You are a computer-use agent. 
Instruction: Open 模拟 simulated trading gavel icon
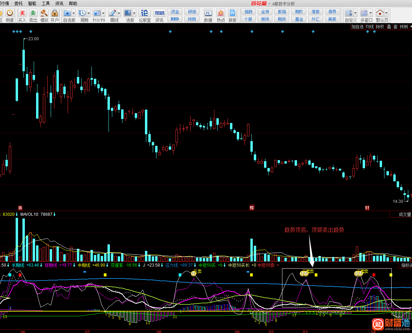pos(44,13)
